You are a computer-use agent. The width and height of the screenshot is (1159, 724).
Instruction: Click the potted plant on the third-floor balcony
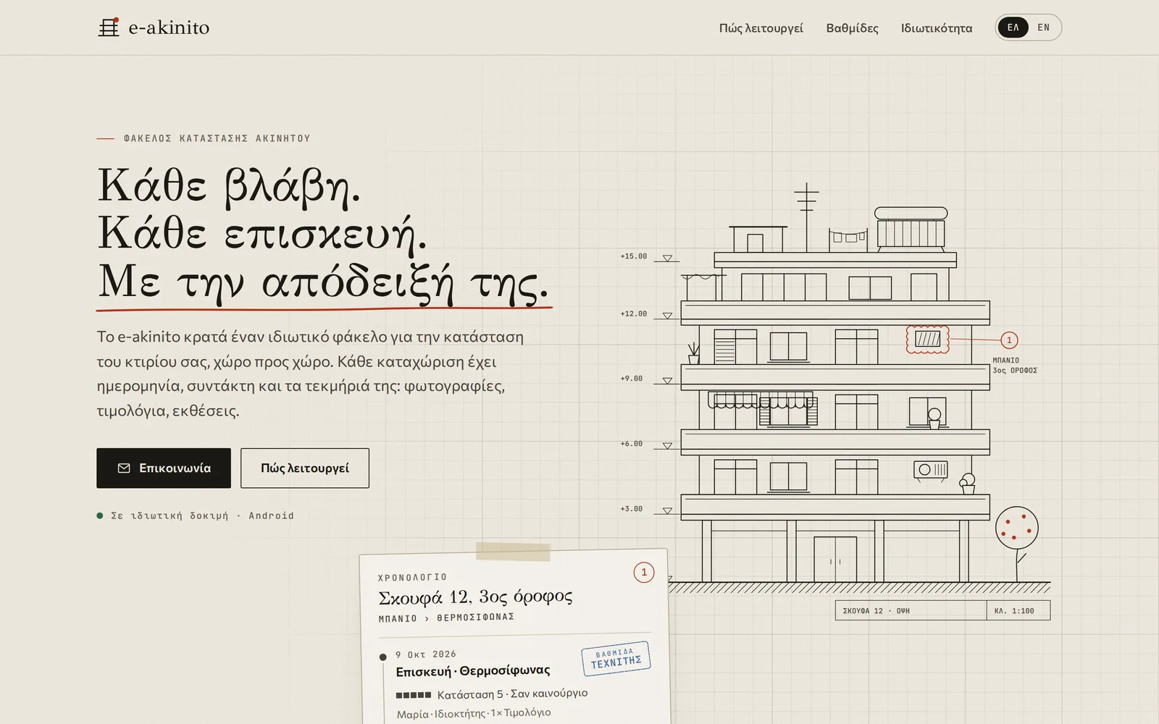[x=694, y=353]
